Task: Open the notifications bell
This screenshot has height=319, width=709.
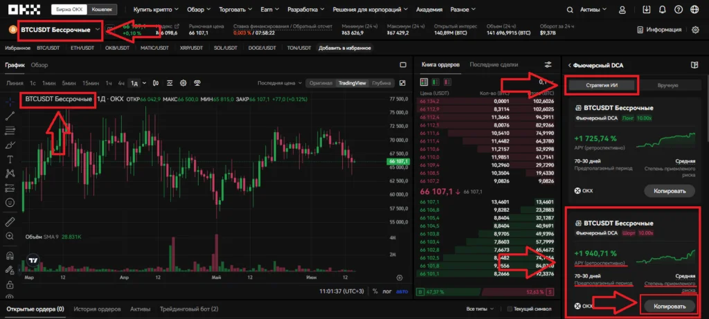Action: tap(663, 10)
